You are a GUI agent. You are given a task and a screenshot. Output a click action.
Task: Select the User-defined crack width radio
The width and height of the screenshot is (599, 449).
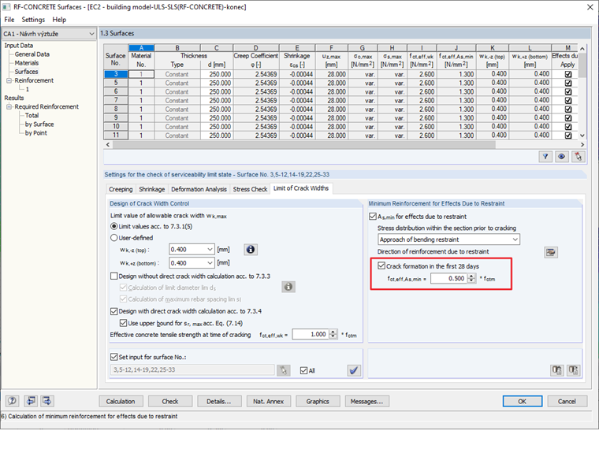113,237
